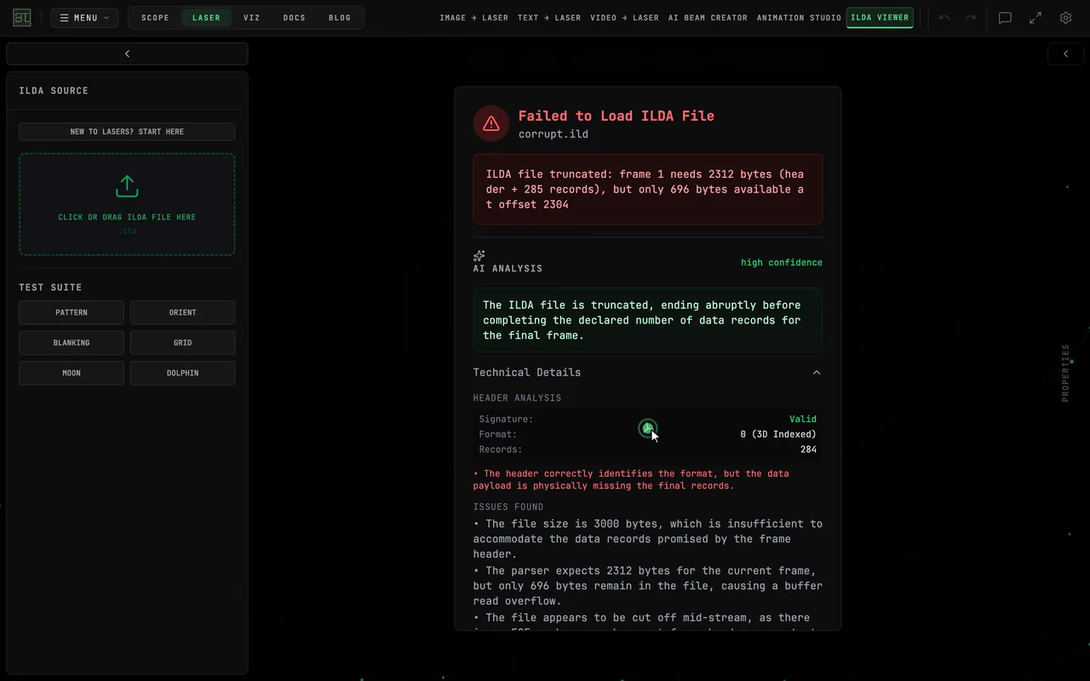Go to the DOCS tab
The image size is (1090, 681).
(295, 18)
